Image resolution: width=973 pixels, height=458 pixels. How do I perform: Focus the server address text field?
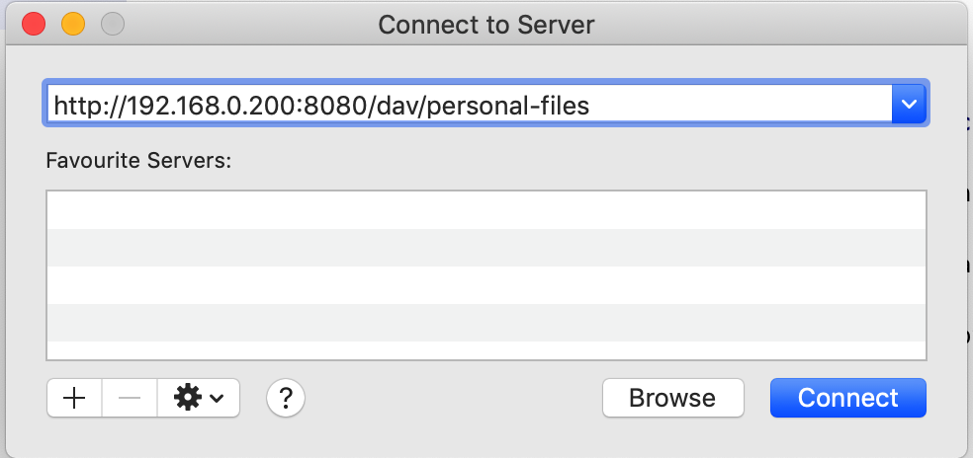coord(470,104)
